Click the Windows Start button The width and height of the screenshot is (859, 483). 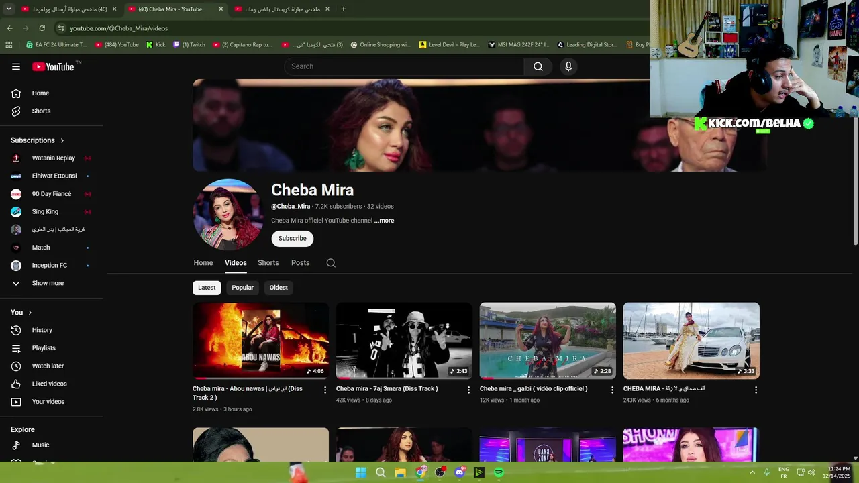coord(361,472)
